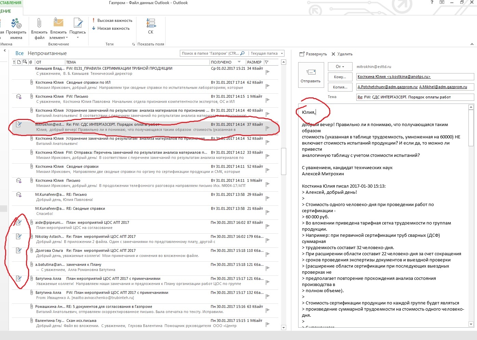
Task: Click the draft icon of Долгова Ольга message
Action: pyautogui.click(x=19, y=250)
